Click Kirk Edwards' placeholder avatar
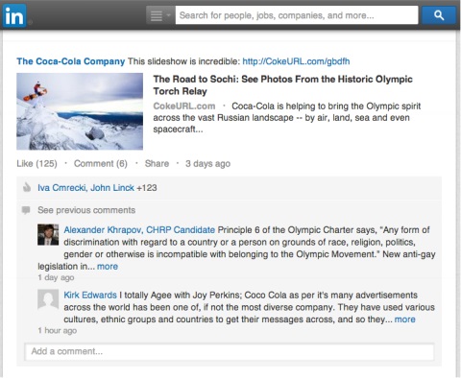Viewport: 461px width, 378px height. [x=48, y=300]
